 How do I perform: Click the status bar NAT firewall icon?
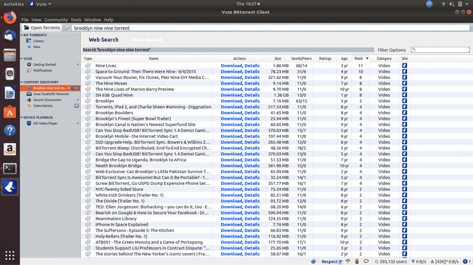tap(357, 262)
